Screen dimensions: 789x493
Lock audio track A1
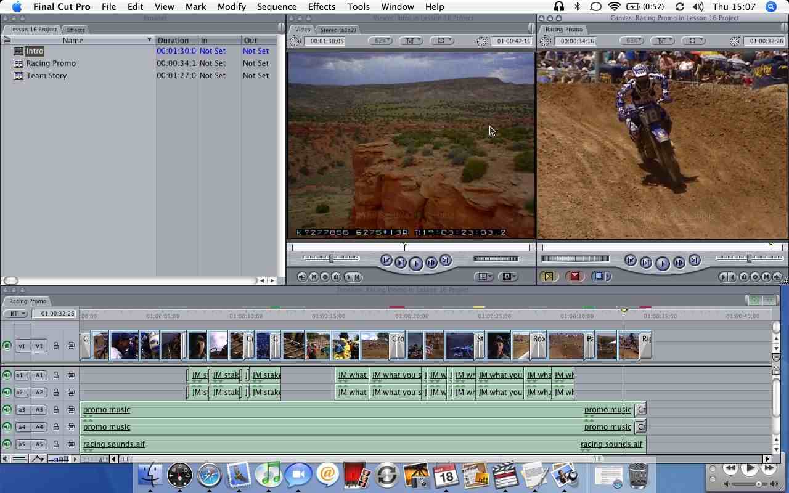coord(56,375)
